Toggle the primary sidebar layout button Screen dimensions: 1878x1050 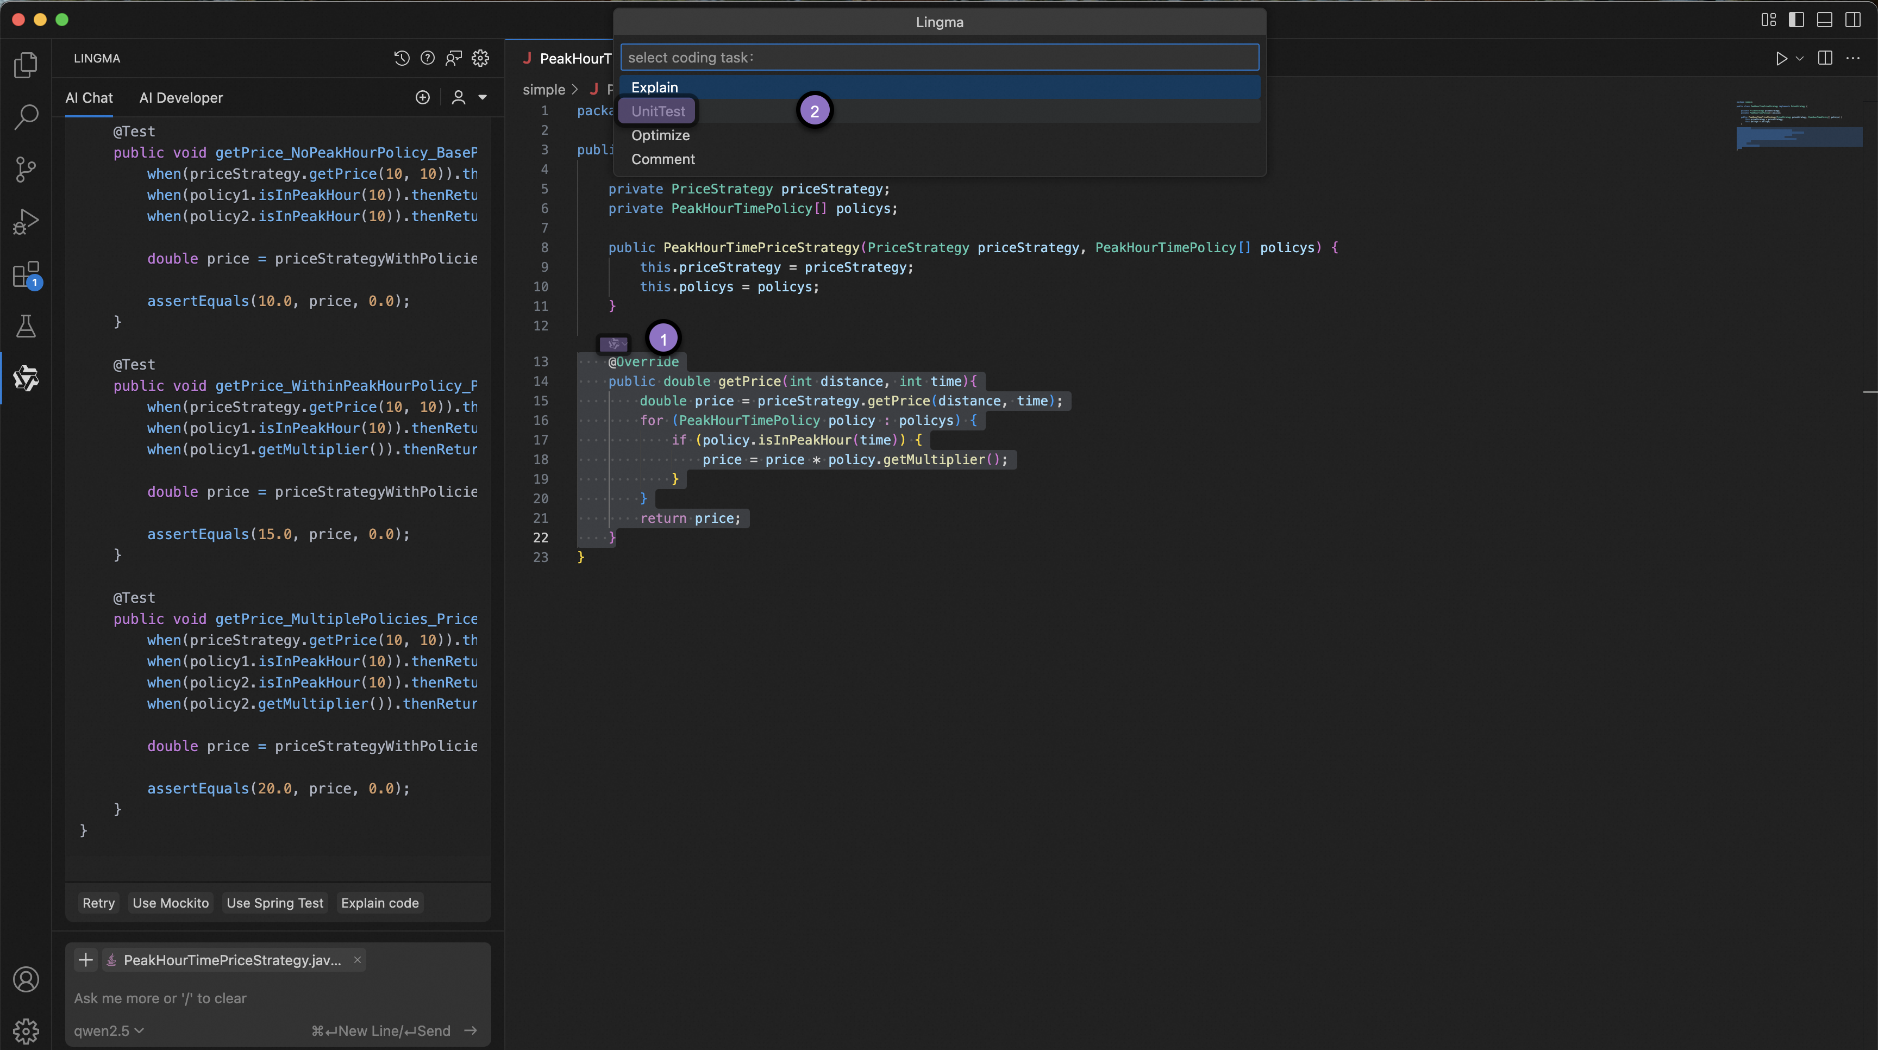1796,20
